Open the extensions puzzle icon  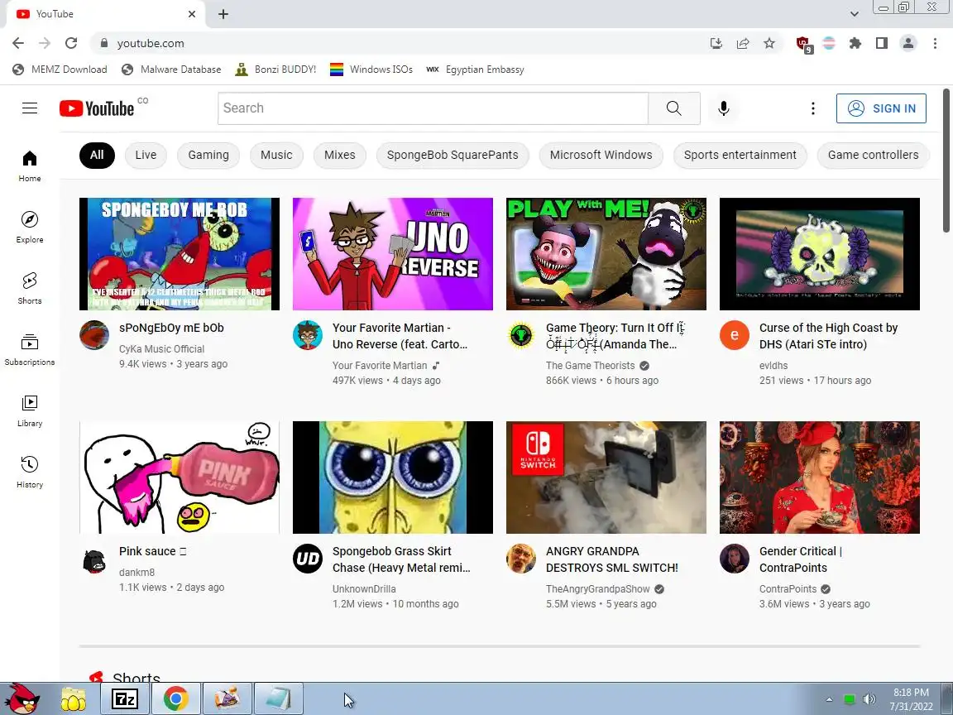855,43
